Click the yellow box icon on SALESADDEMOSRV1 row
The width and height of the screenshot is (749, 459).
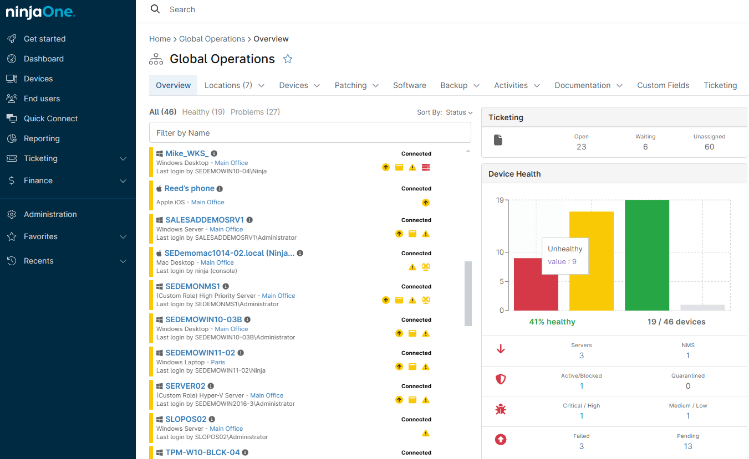click(x=412, y=234)
